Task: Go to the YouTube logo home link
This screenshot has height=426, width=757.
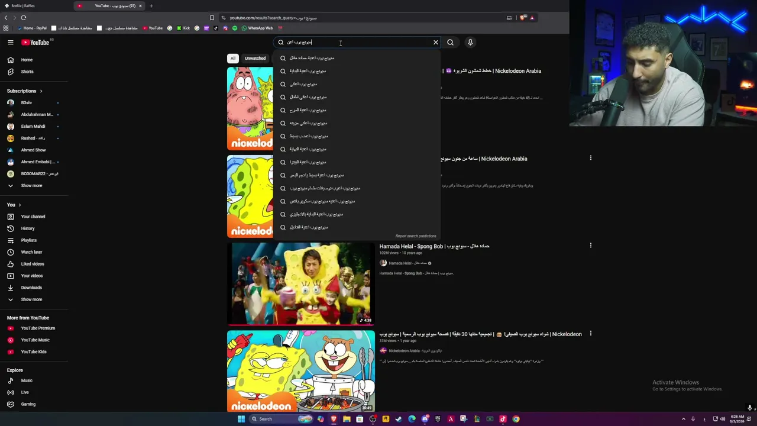Action: 35,42
